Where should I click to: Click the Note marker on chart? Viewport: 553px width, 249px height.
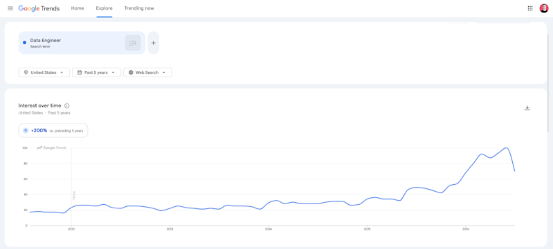click(x=74, y=195)
